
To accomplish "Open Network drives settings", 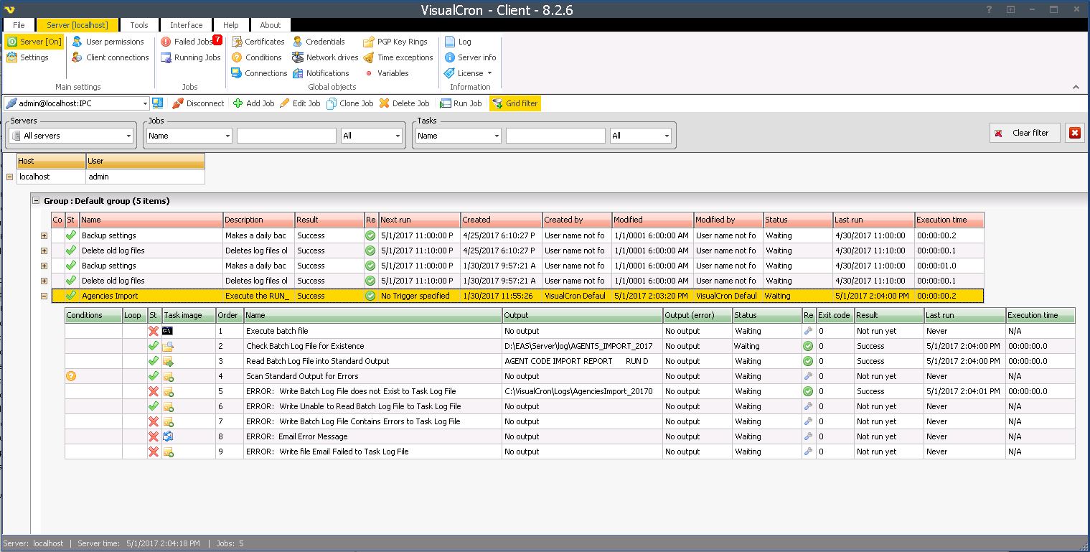I will 331,57.
